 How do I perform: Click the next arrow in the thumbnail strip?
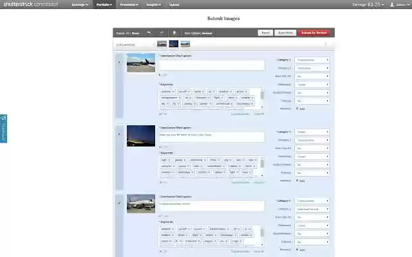tap(326, 44)
